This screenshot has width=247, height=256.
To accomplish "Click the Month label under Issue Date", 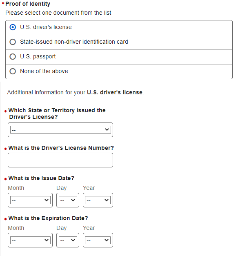I will [16, 188].
